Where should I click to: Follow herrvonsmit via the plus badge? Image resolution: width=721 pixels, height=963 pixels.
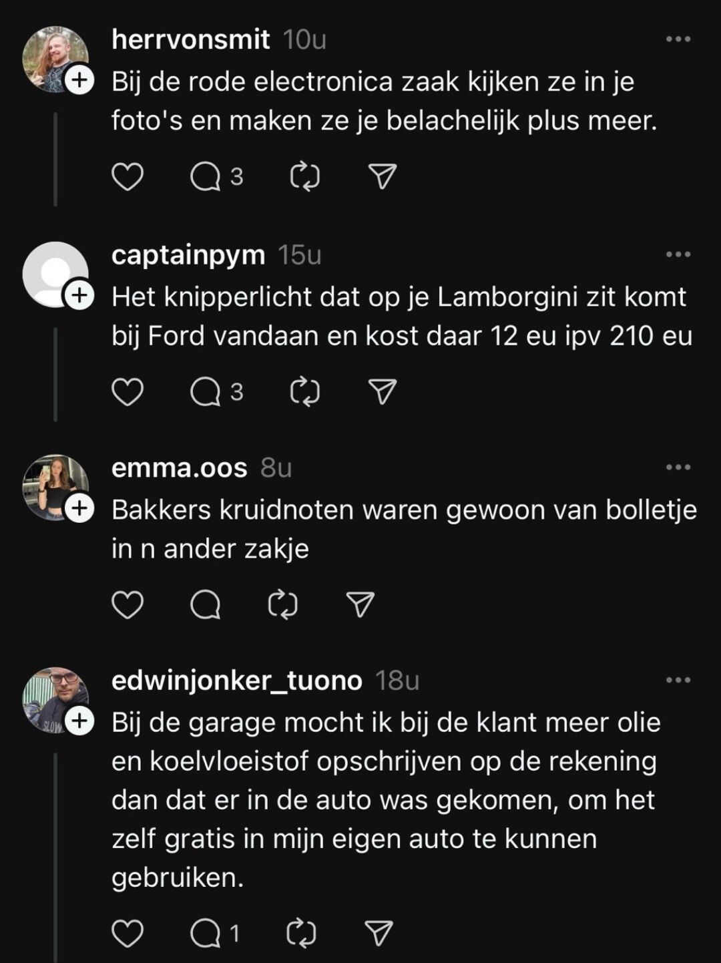(x=79, y=81)
